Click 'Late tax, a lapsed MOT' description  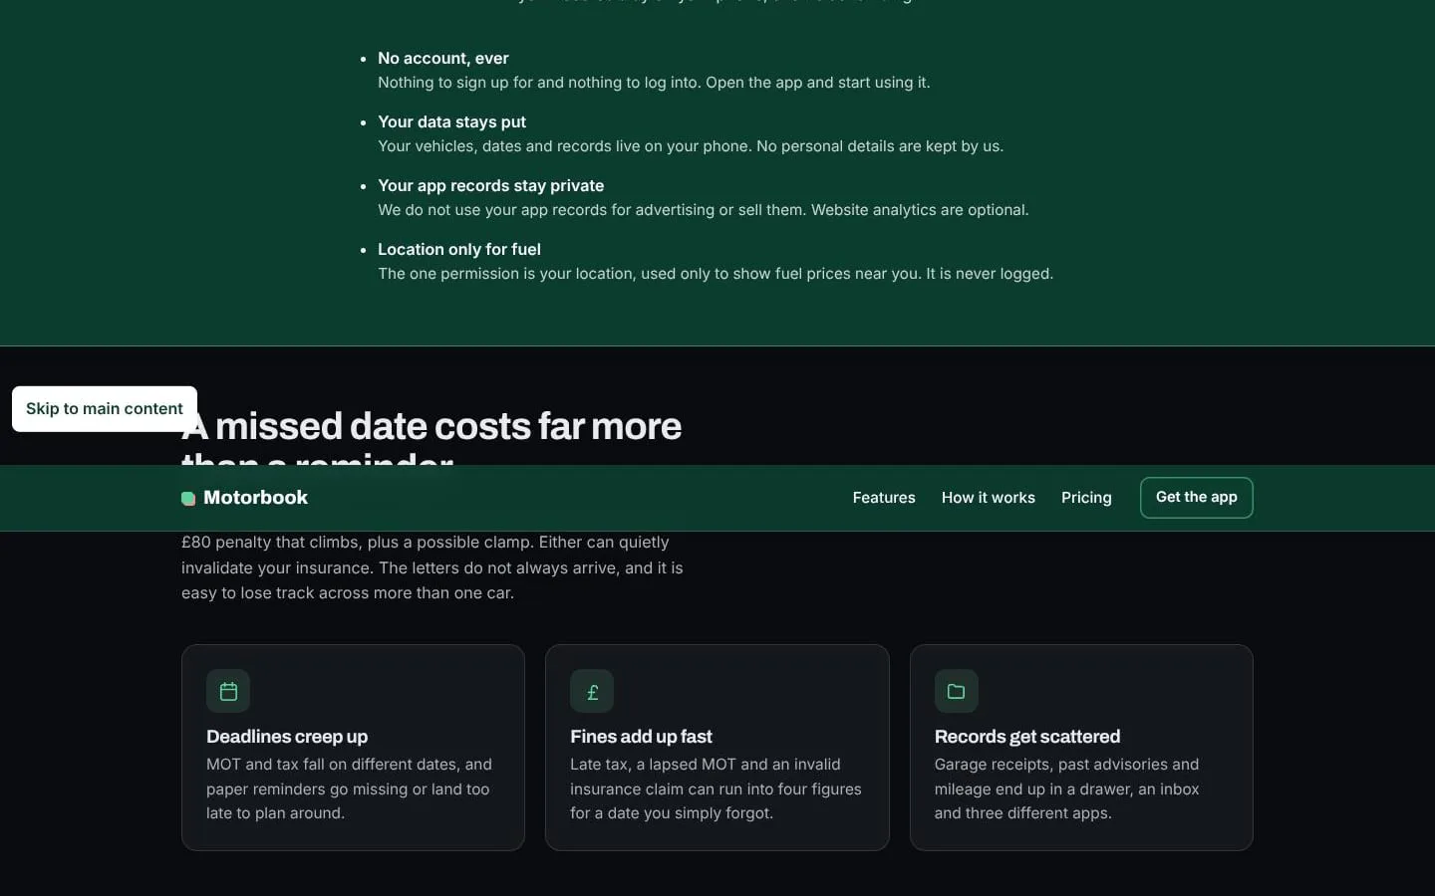pyautogui.click(x=716, y=788)
